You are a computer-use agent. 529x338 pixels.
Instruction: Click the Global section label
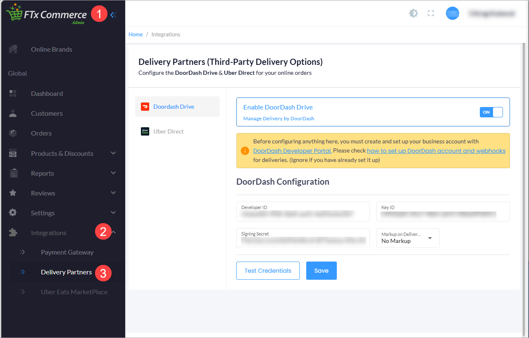[17, 74]
